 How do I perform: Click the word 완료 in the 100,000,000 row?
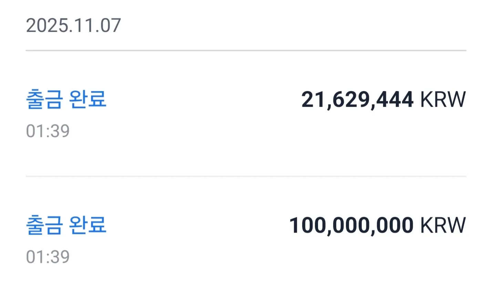[x=88, y=225]
